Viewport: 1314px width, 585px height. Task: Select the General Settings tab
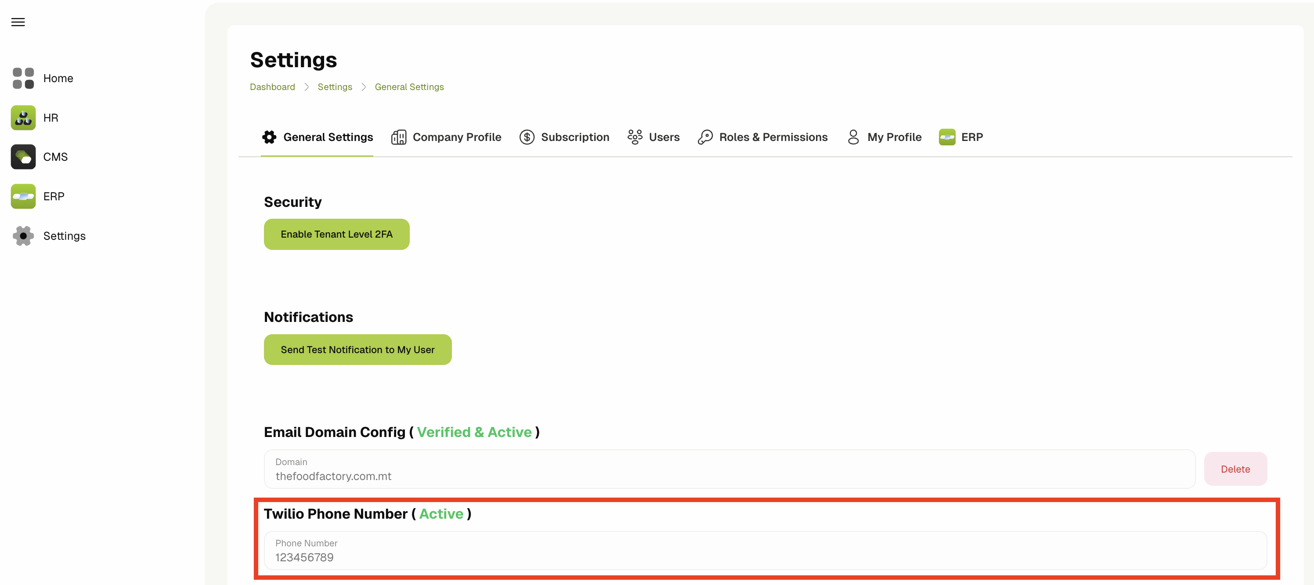pos(317,137)
